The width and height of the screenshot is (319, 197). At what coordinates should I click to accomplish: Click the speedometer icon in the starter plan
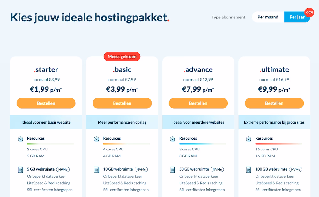coord(20,139)
